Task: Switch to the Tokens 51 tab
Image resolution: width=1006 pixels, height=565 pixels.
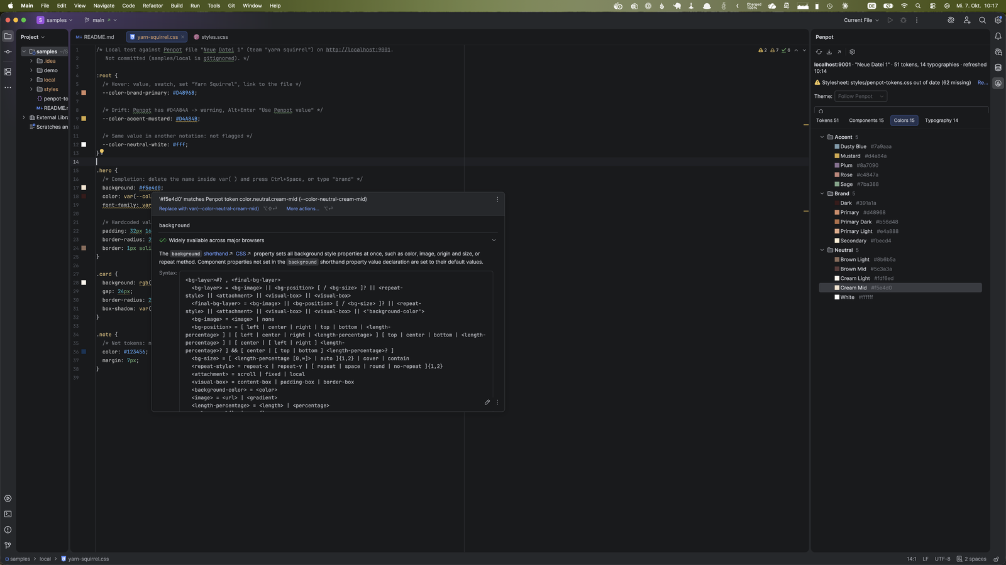Action: (827, 121)
